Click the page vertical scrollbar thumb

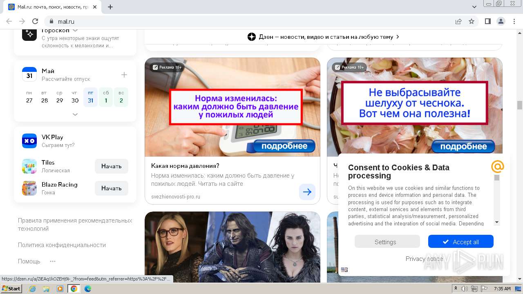tap(520, 105)
